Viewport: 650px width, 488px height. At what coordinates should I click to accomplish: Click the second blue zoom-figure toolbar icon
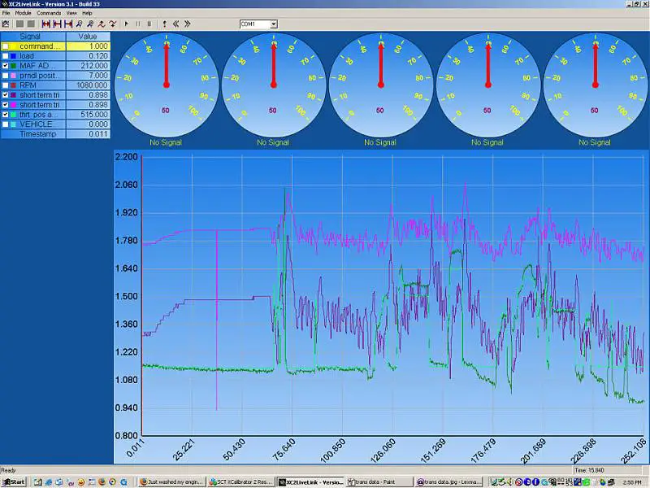[x=90, y=24]
